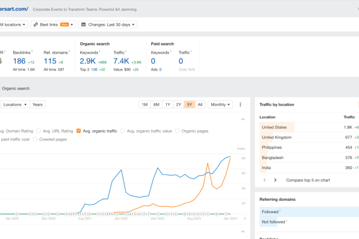Click the paid search Ads value 0

[x=160, y=69]
